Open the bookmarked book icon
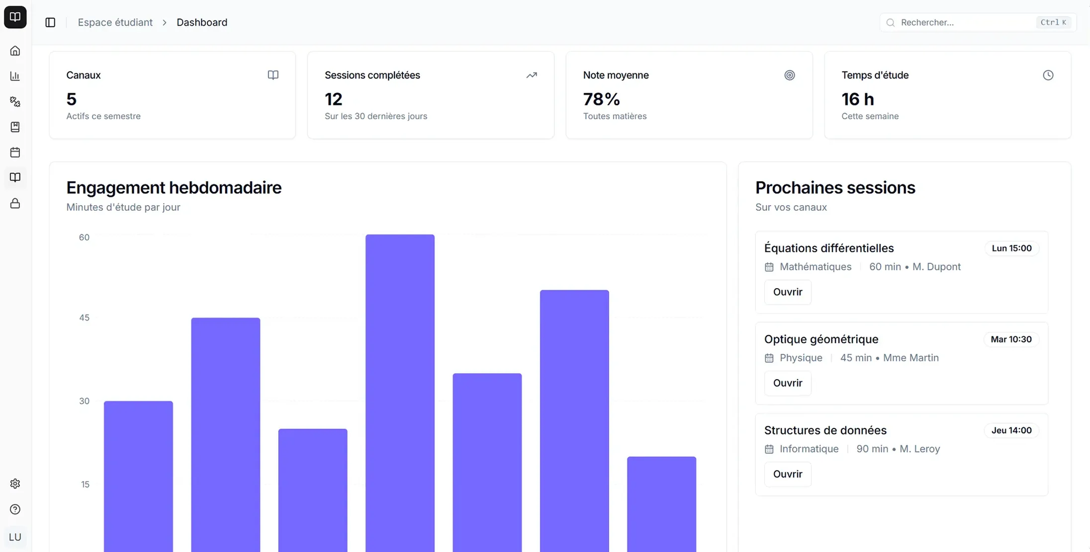The width and height of the screenshot is (1090, 552). click(15, 127)
